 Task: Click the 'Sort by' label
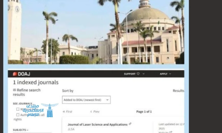tap(68, 91)
